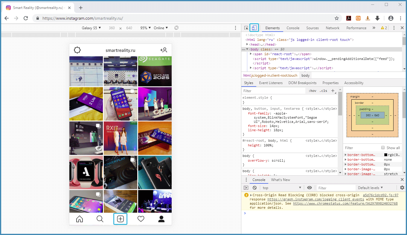
Task: Toggle the .cls class editor
Action: [323, 91]
